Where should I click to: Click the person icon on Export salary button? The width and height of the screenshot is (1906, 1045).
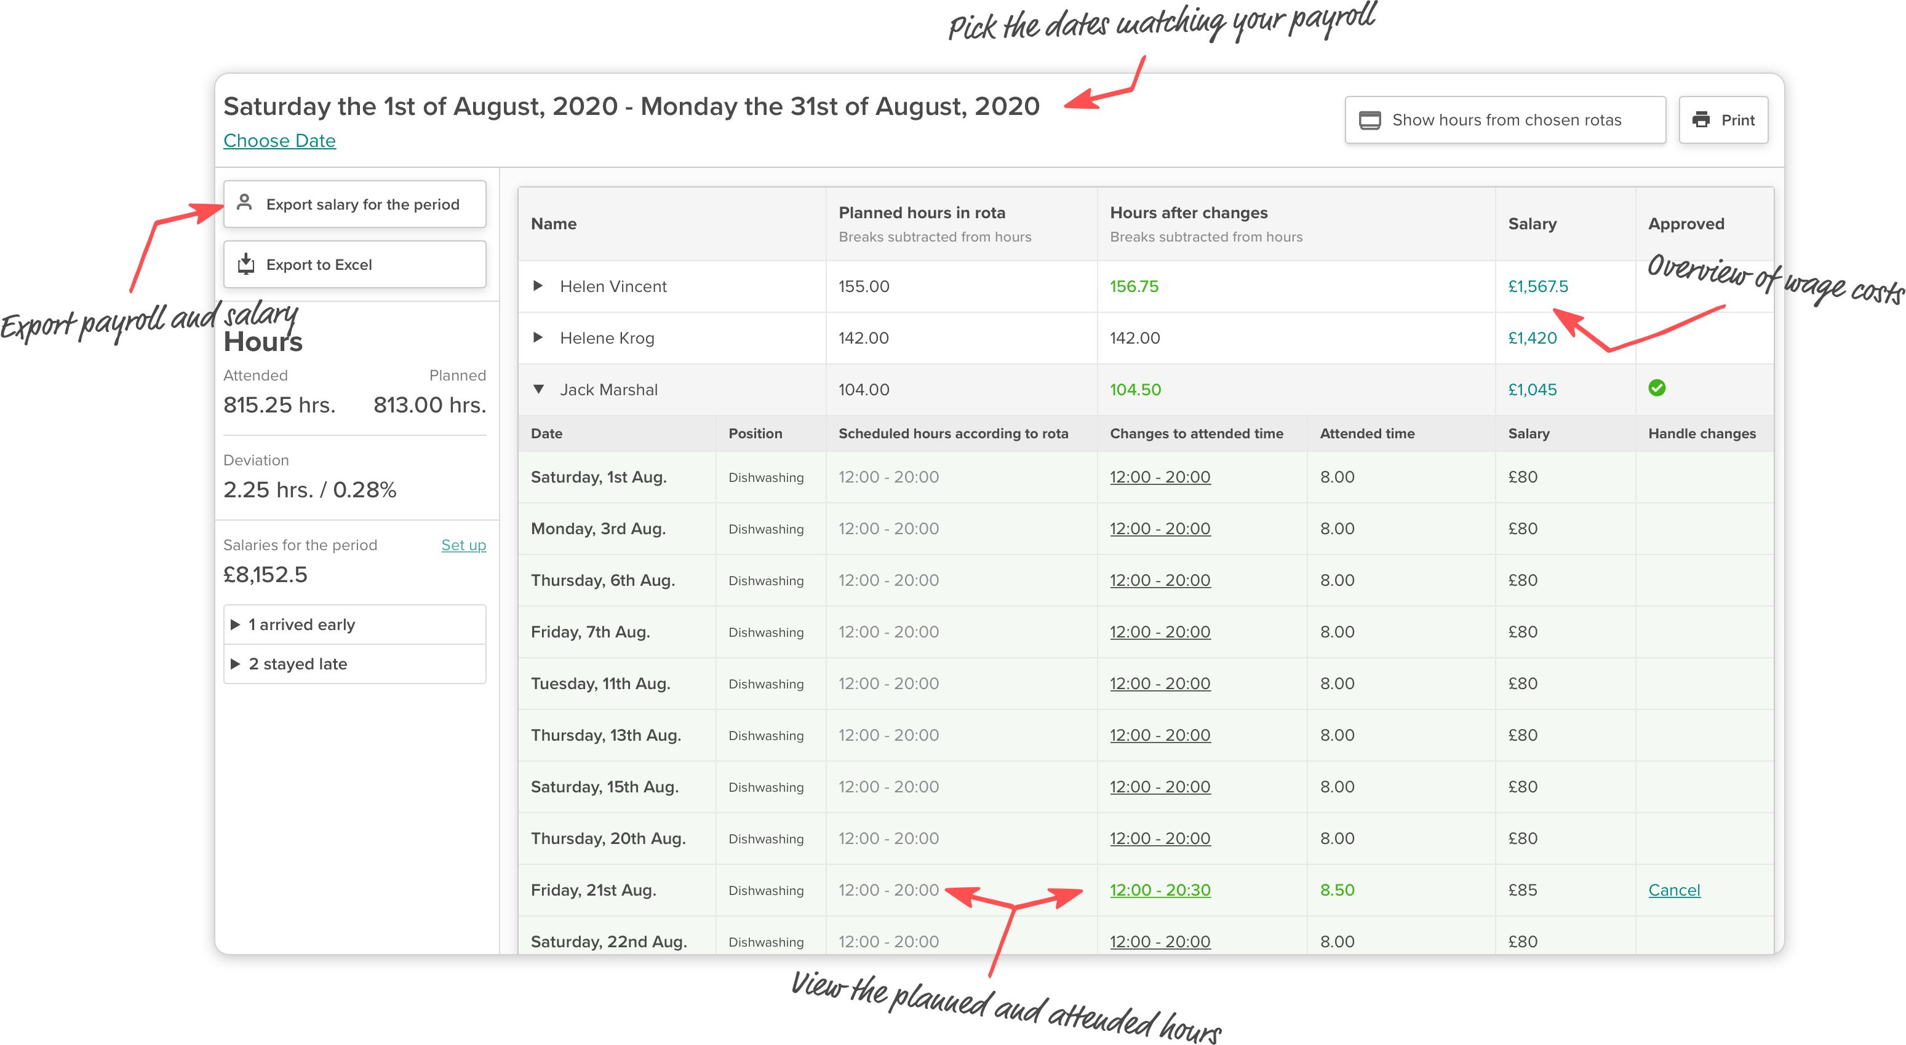click(244, 203)
